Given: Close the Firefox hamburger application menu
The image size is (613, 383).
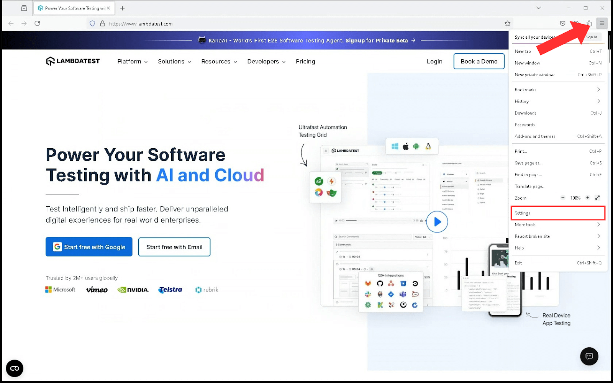Looking at the screenshot, I should click(x=602, y=23).
